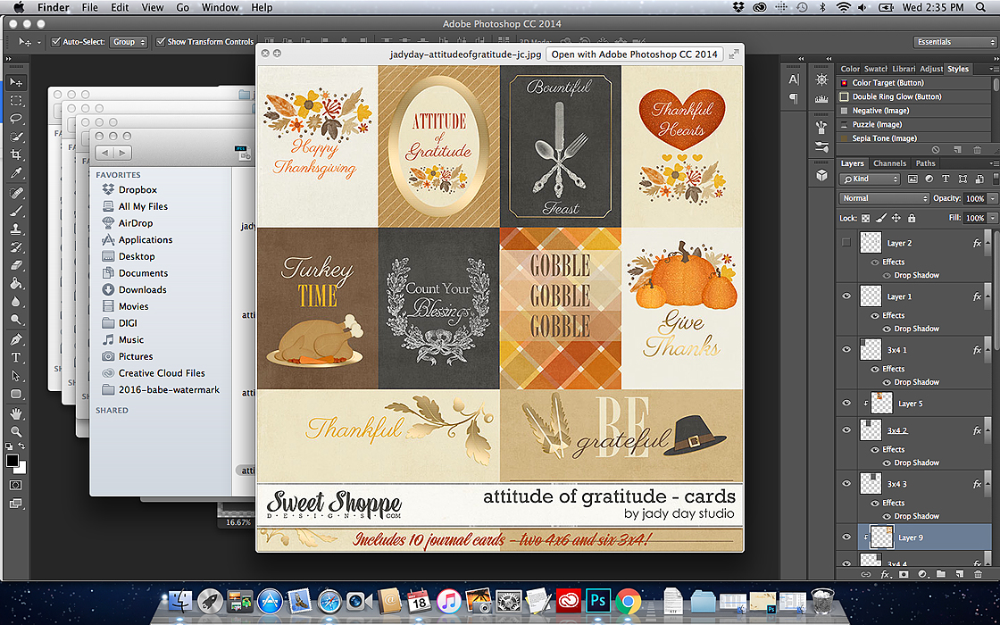
Task: Apply the Sepia Tone (Image) style
Action: click(x=885, y=138)
